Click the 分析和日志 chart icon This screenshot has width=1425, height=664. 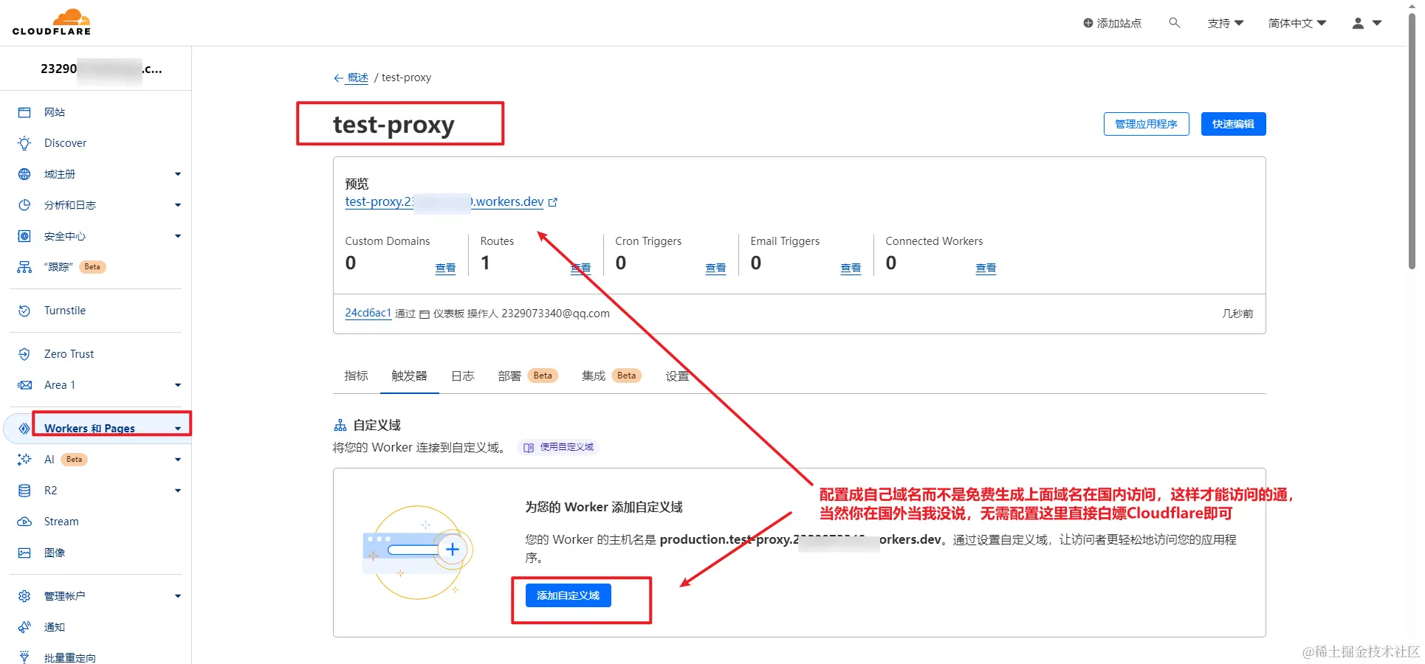(24, 205)
